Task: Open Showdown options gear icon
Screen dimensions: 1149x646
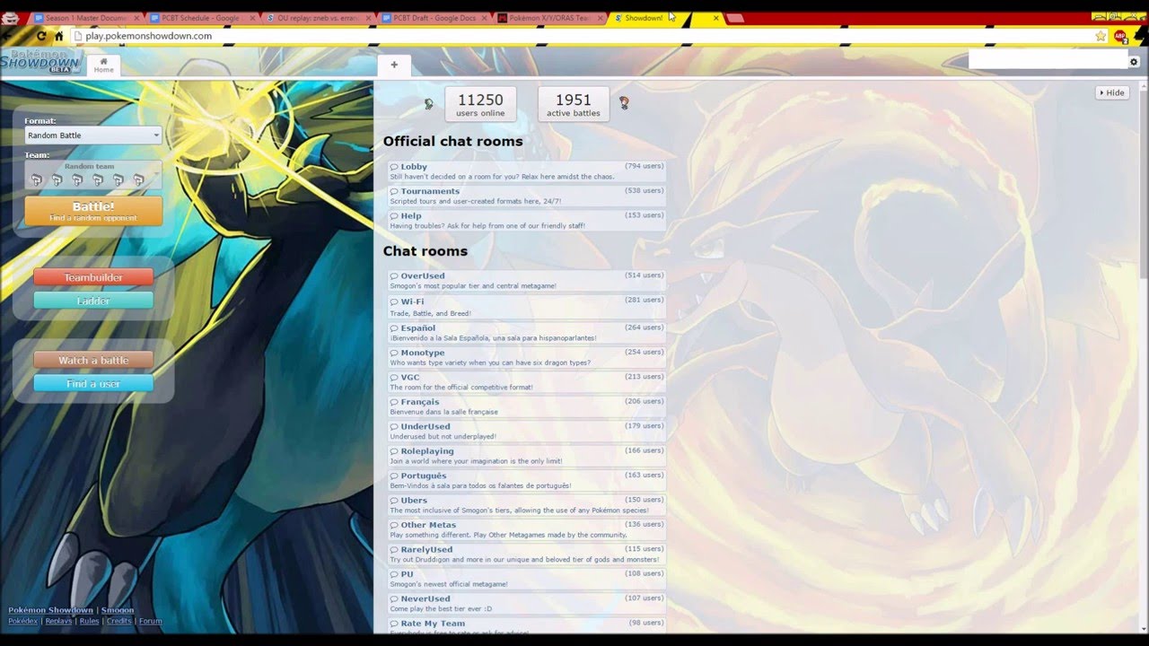Action: click(x=1134, y=62)
